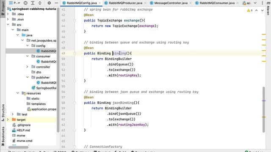
Task: Click the Collapse All icon in Project toolbar
Action: coord(40,3)
